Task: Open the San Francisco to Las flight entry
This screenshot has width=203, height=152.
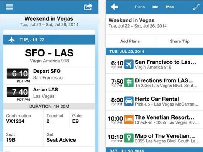Action: [x=154, y=64]
